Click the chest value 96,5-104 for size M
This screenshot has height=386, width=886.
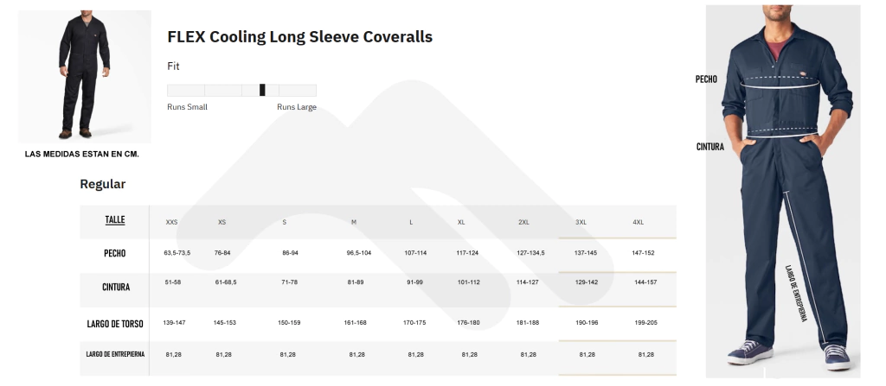(x=359, y=253)
